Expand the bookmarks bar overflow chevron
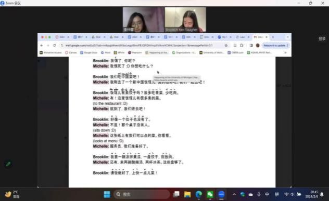Screen dimensions: 329x201 point(285,52)
